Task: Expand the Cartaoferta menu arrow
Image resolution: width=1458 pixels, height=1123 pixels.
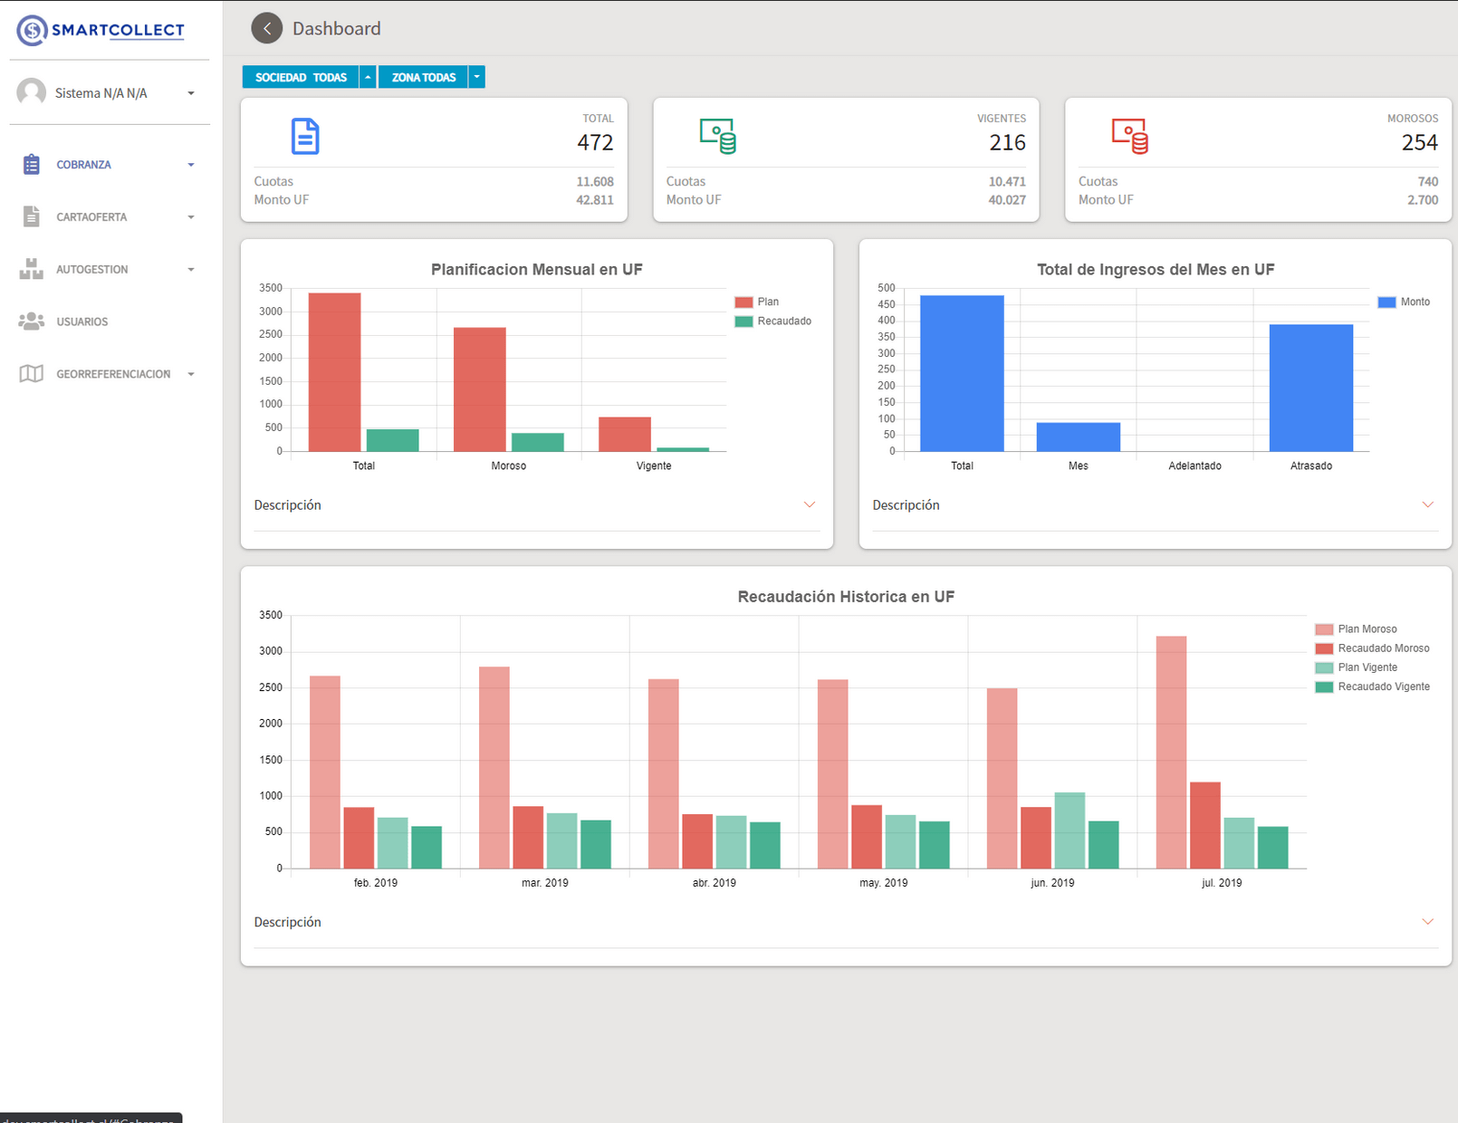Action: pyautogui.click(x=191, y=217)
